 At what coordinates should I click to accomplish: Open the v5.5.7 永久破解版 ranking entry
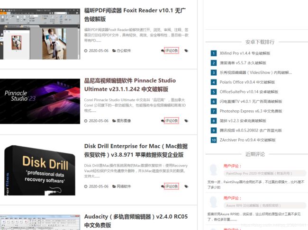tap(243, 63)
